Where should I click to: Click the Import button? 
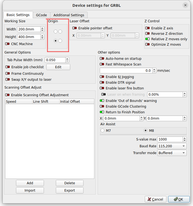coord(30,190)
